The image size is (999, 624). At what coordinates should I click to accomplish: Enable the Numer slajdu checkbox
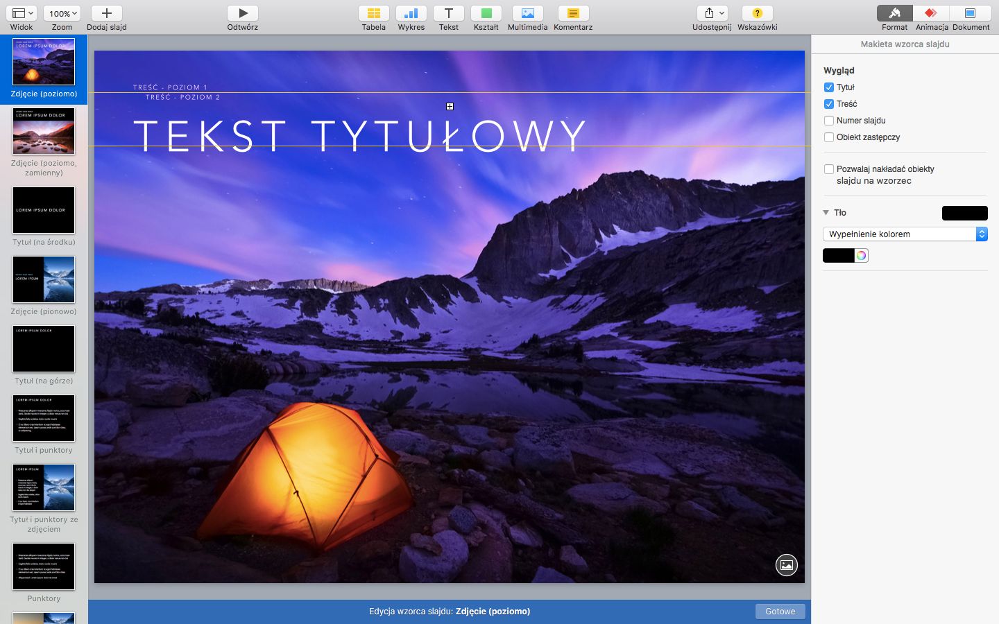[x=829, y=121]
